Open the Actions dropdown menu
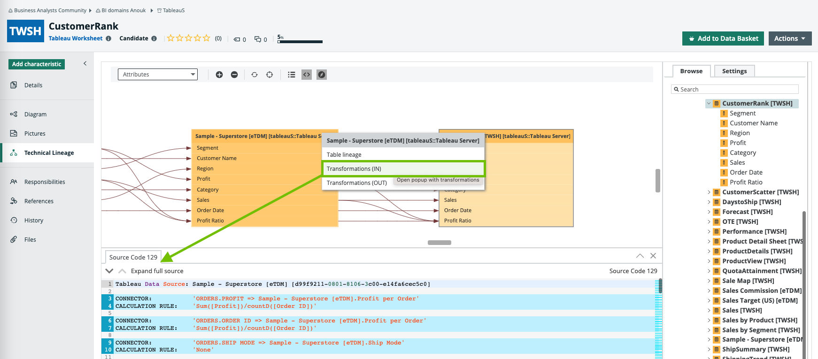The height and width of the screenshot is (359, 818). [790, 38]
